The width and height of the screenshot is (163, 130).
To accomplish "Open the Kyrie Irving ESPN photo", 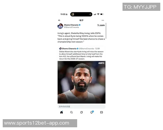I will (81, 82).
